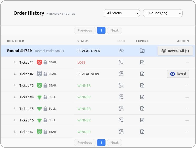Export Ticket #6 with the download icon
This screenshot has height=148, width=196.
142,120
